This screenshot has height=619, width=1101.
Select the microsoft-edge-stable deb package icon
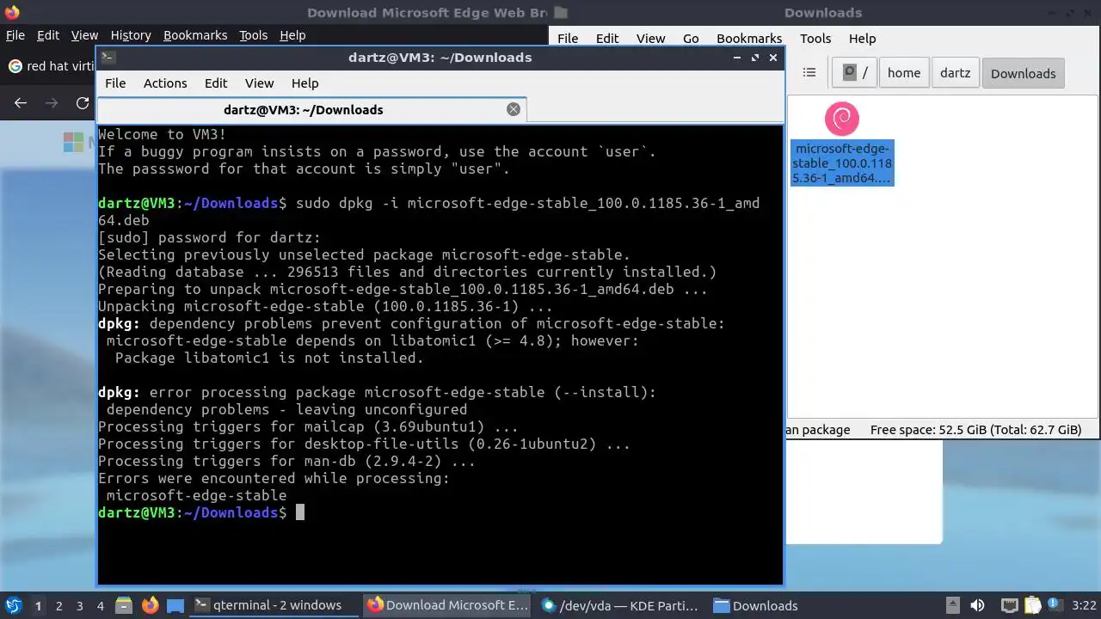tap(842, 119)
